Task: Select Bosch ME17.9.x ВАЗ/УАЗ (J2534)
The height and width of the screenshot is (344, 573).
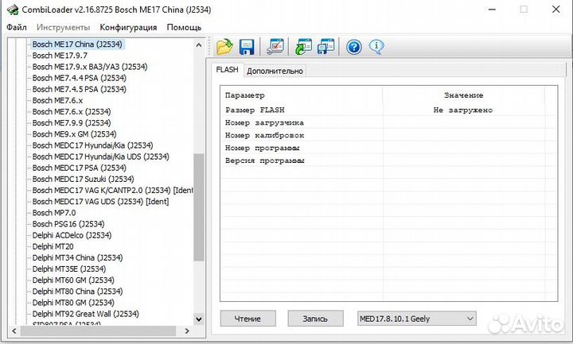Action: [90, 67]
